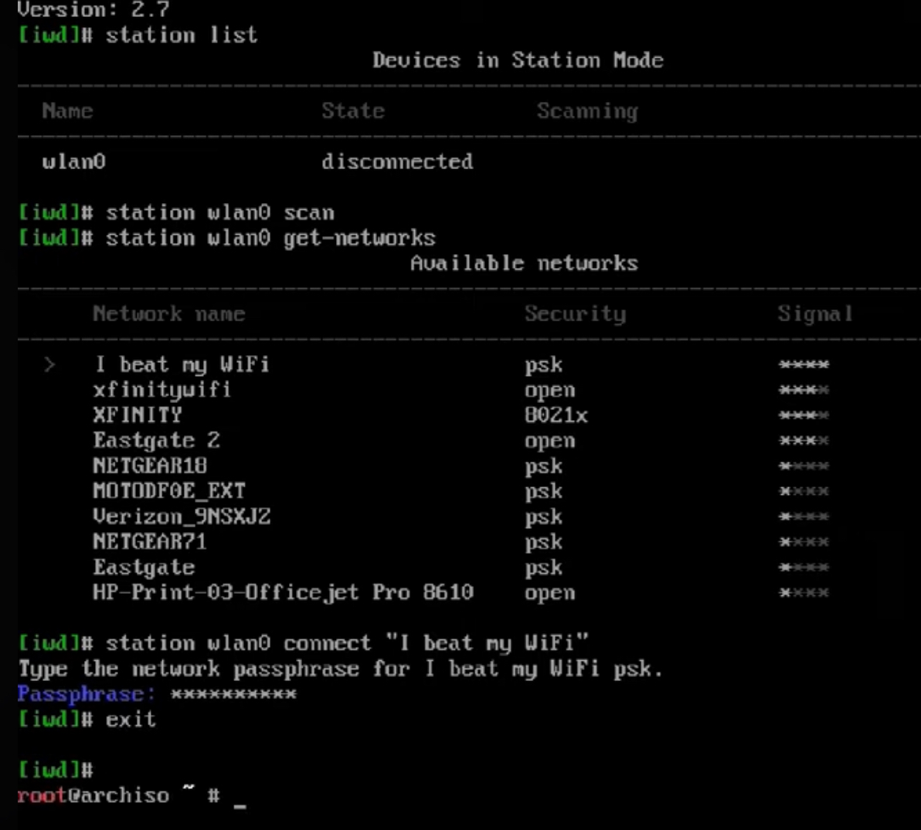Click the wlan0 device name
The height and width of the screenshot is (830, 921).
pos(73,161)
